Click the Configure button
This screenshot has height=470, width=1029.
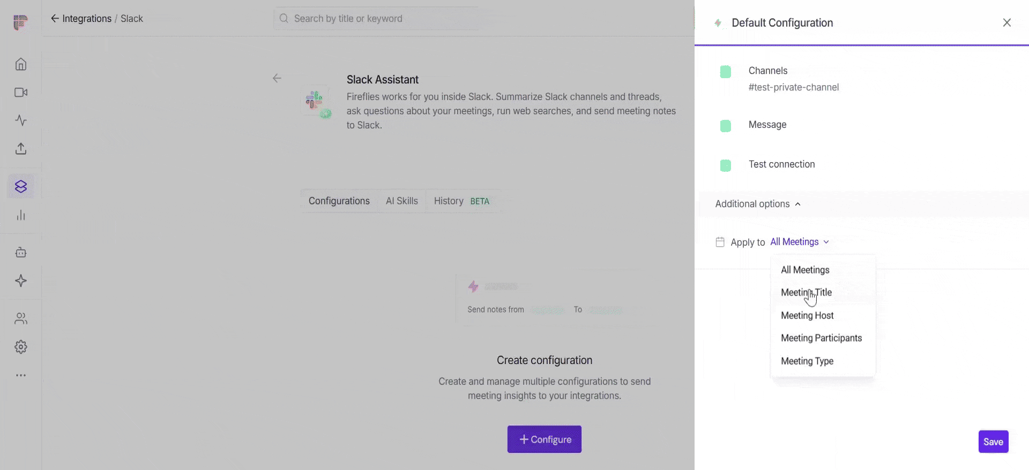[544, 439]
